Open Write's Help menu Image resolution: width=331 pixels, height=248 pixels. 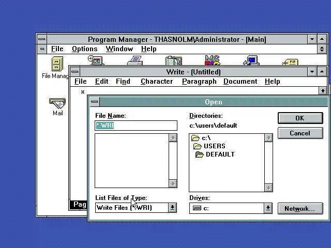pos(273,82)
